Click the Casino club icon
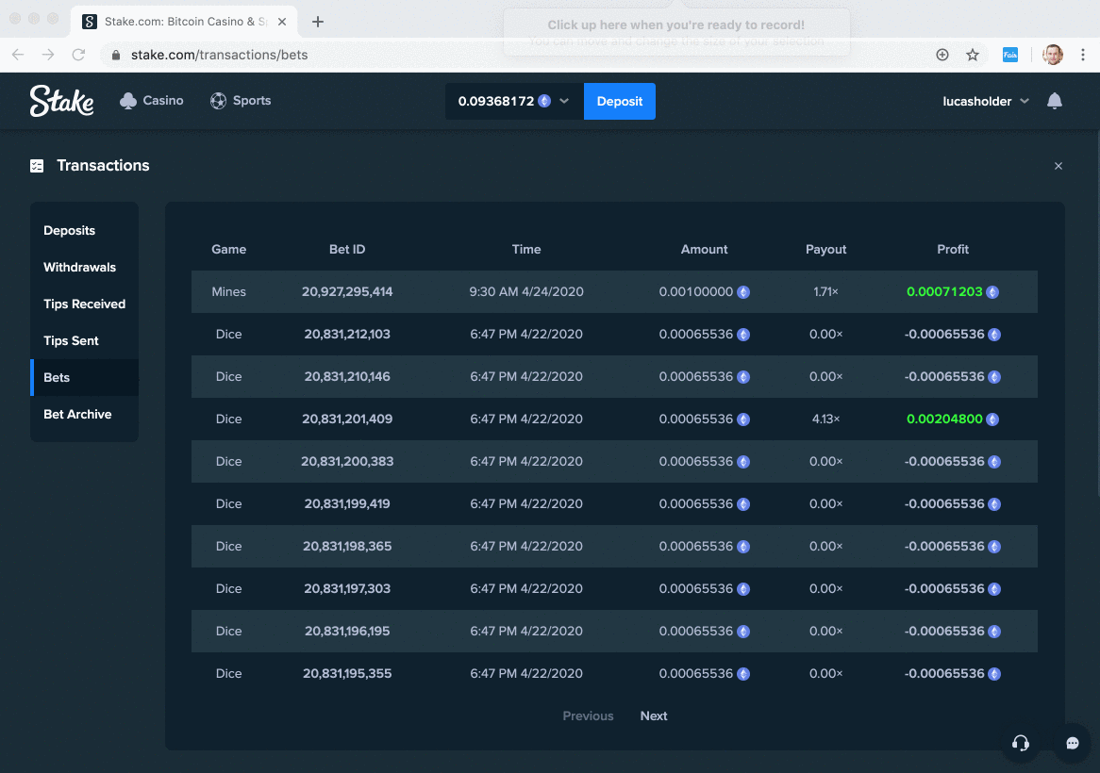The width and height of the screenshot is (1100, 773). (128, 101)
